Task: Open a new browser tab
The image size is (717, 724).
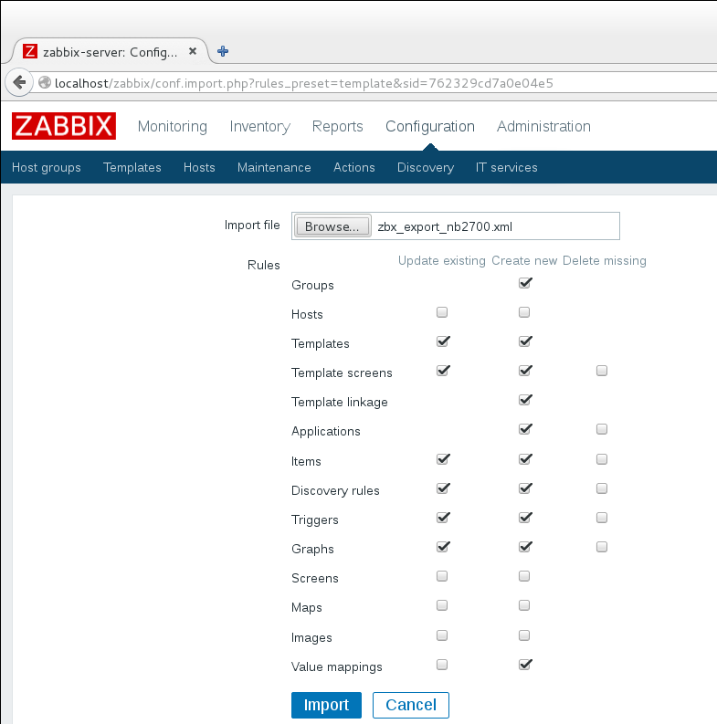Action: coord(223,51)
